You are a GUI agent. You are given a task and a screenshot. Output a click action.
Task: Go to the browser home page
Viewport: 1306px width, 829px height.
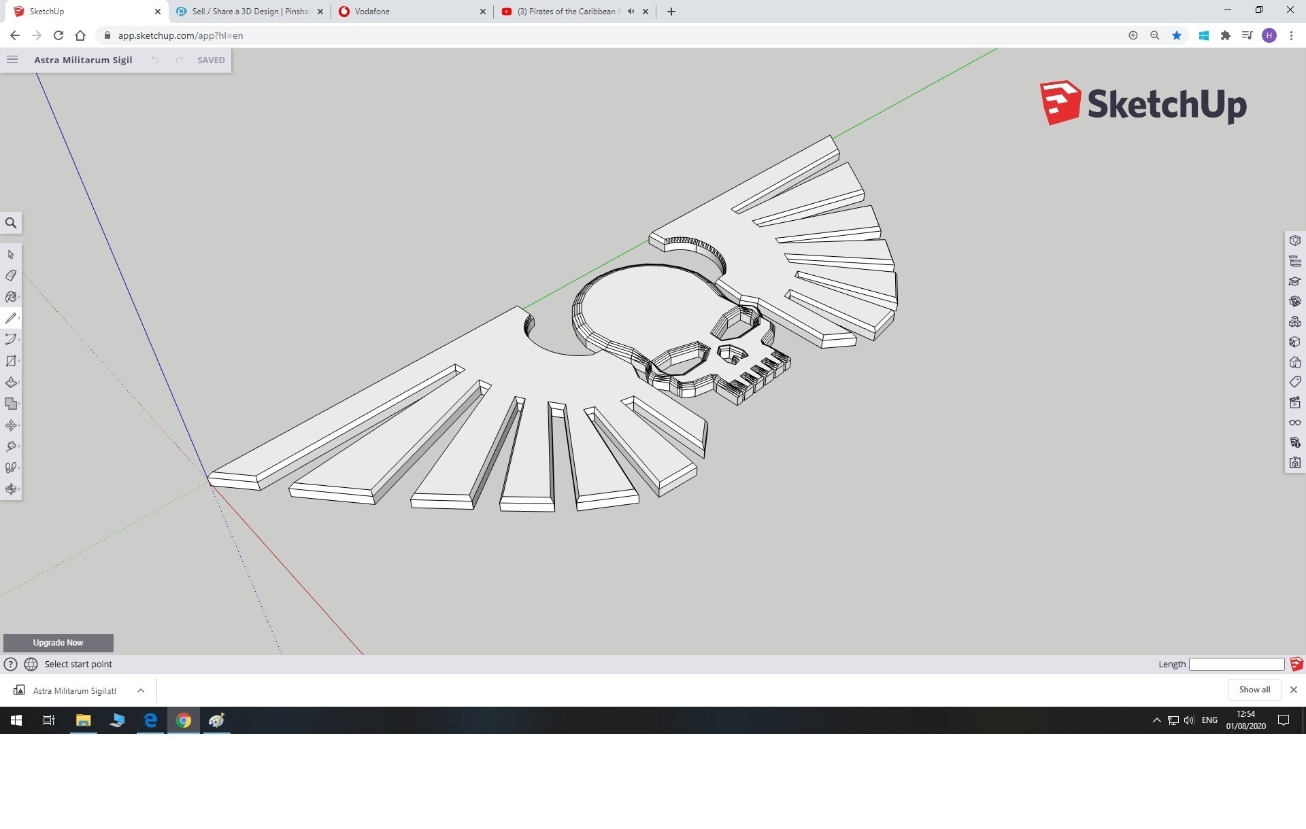coord(80,35)
